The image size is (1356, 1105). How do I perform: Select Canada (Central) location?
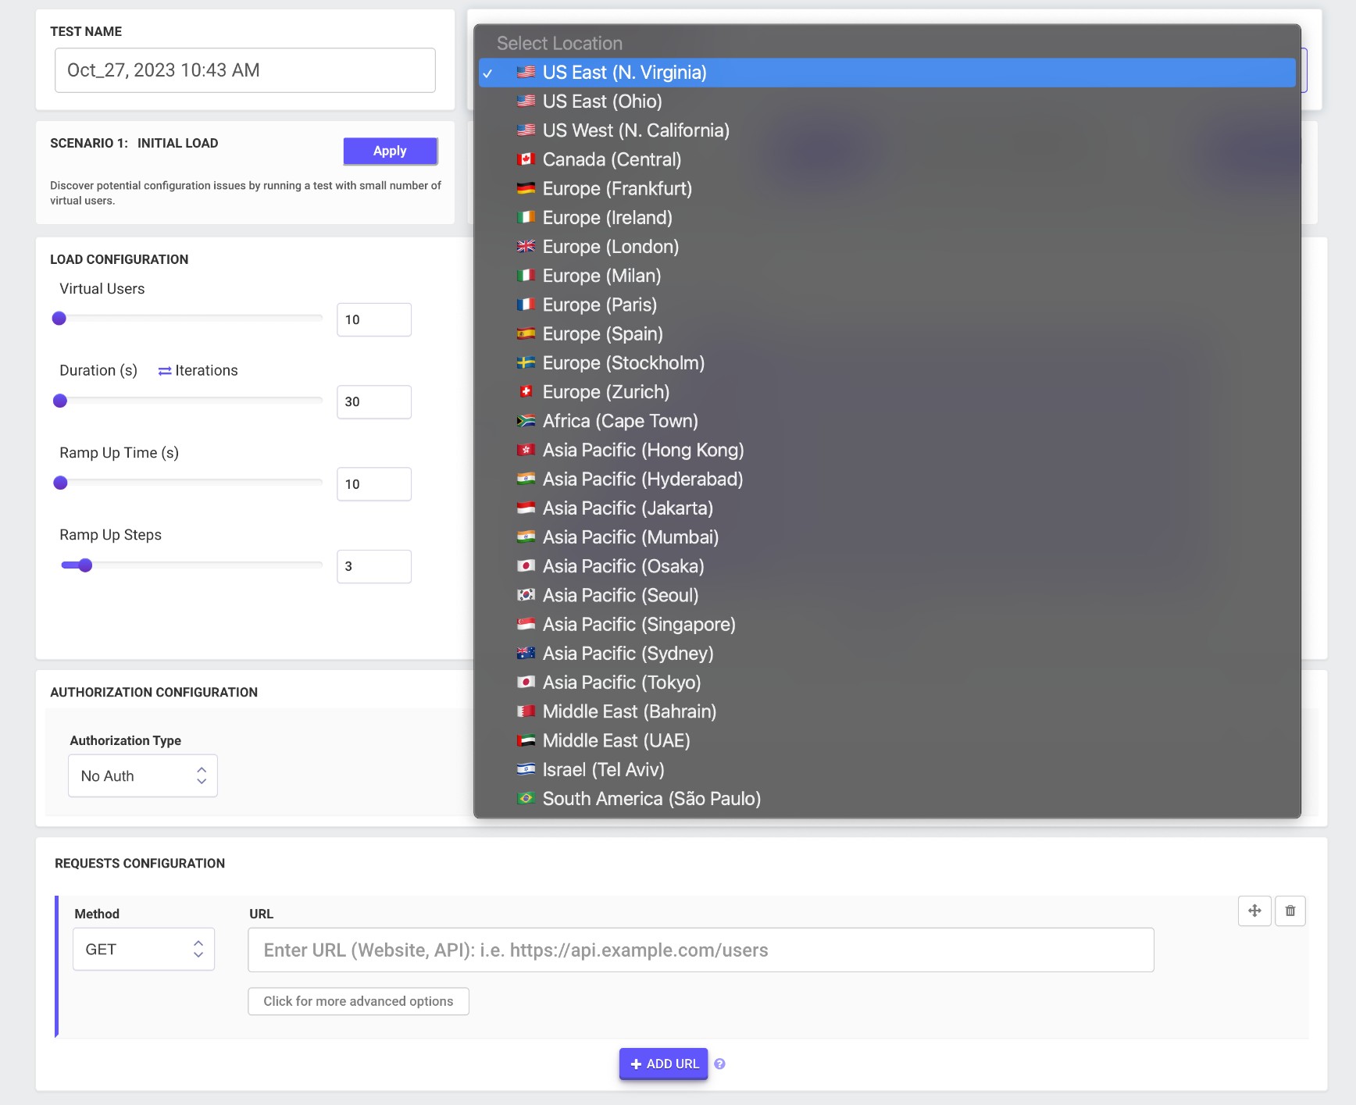click(x=887, y=159)
